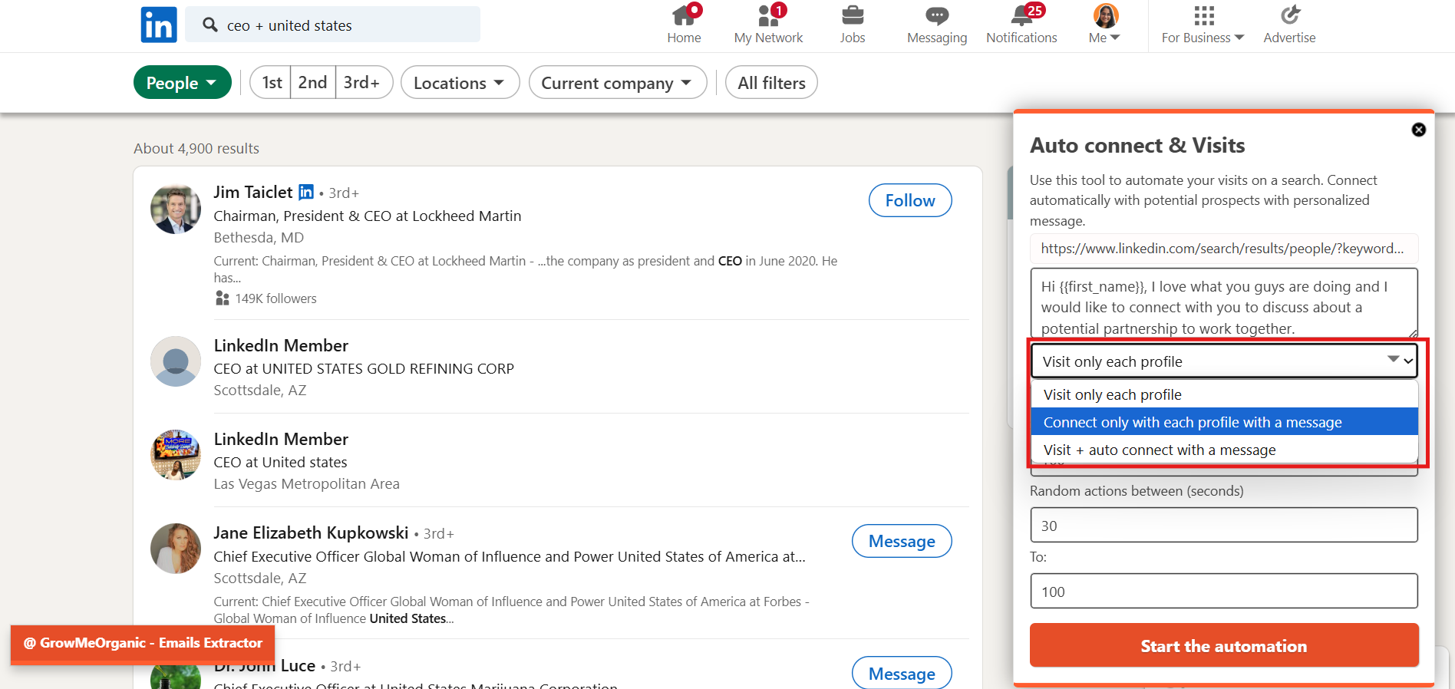
Task: Follow Jim Taiclet
Action: coord(910,200)
